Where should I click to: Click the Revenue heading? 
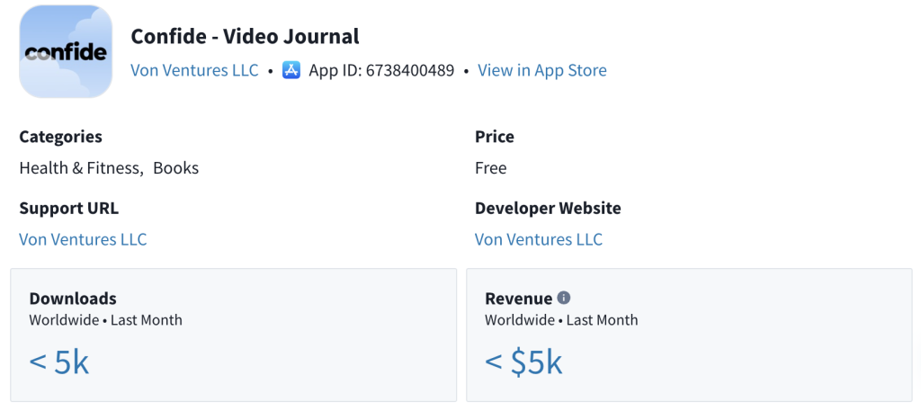pos(518,299)
